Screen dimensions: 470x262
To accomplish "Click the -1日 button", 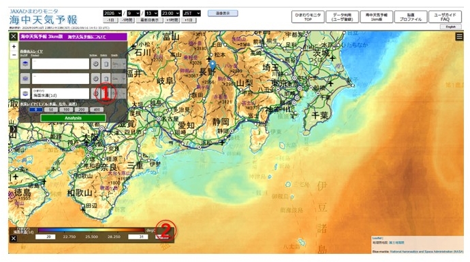I will (x=110, y=20).
